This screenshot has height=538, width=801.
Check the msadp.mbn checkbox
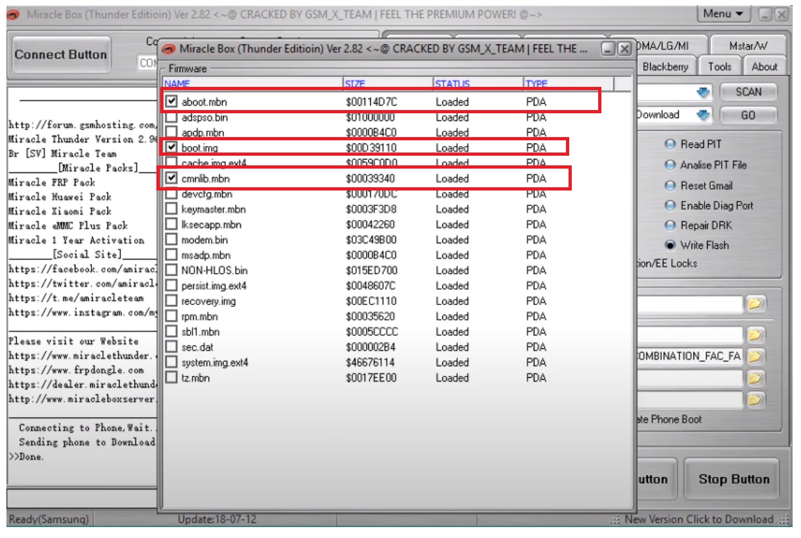171,255
